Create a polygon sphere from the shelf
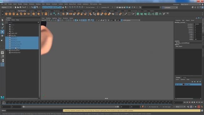Viewport: 204px width, 115px height. 6,14
